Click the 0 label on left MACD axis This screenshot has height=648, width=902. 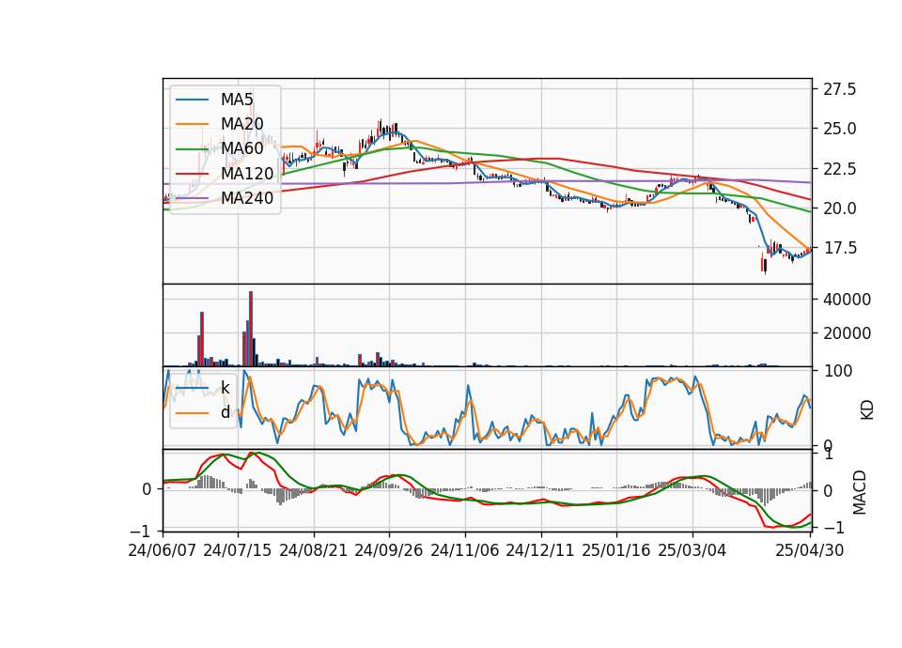pos(147,489)
